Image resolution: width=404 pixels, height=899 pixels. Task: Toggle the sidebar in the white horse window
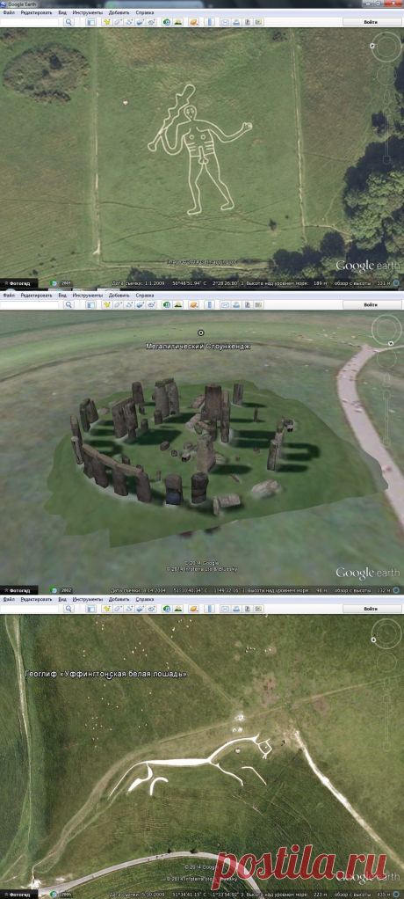tap(90, 608)
